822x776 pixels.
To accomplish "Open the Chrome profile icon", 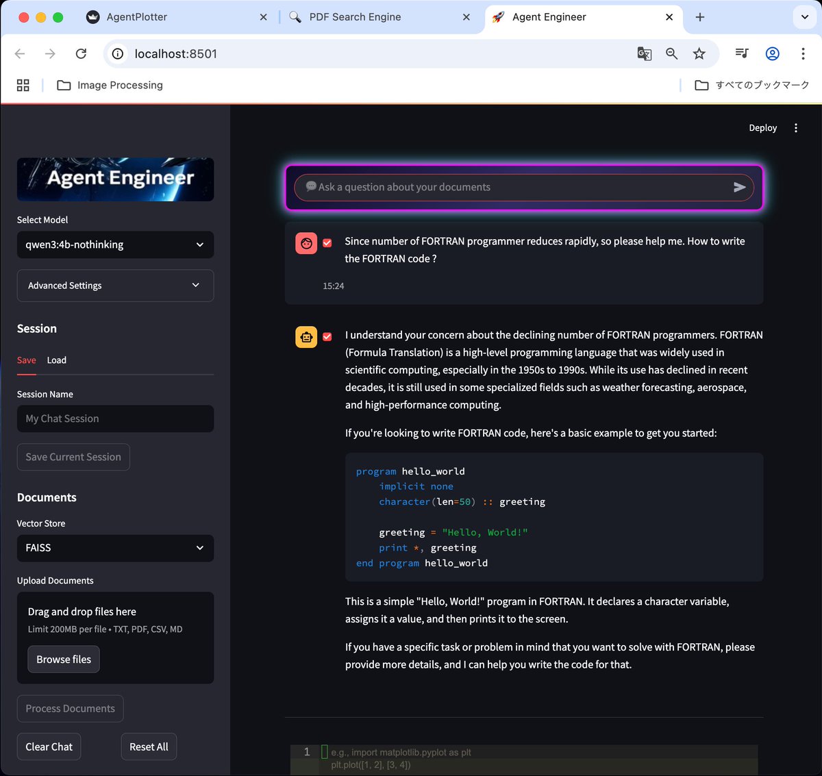I will (772, 53).
